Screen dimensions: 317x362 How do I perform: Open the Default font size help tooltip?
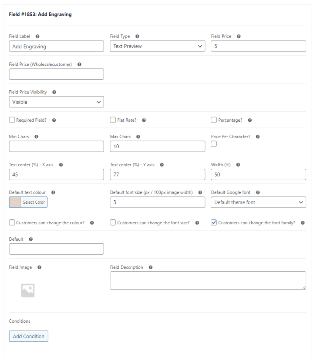(x=199, y=192)
